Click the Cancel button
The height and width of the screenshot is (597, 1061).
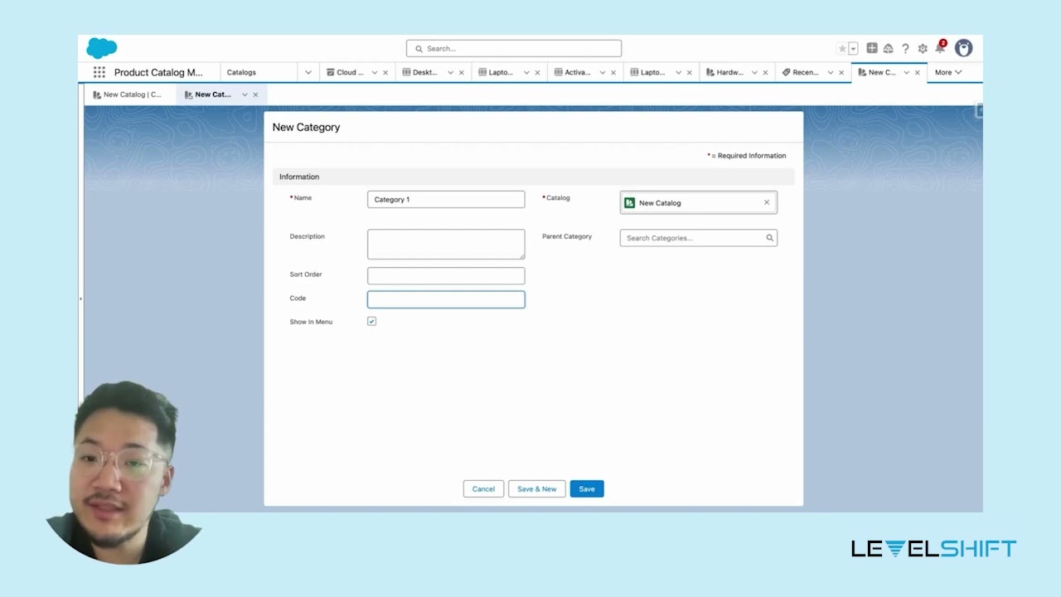click(x=483, y=489)
